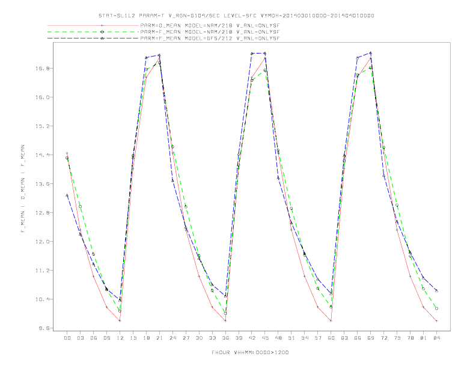
Task: Click x-axis tick label 33
Action: [x=212, y=338]
